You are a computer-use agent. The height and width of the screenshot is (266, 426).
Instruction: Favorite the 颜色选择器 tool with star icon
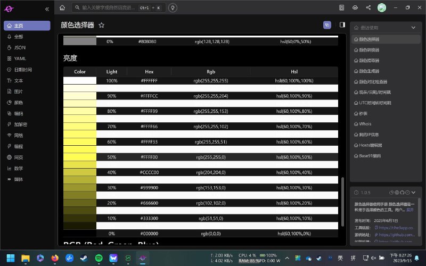(102, 25)
